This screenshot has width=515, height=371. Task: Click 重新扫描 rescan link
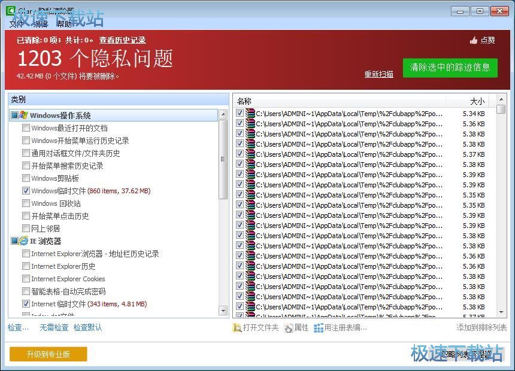[378, 74]
